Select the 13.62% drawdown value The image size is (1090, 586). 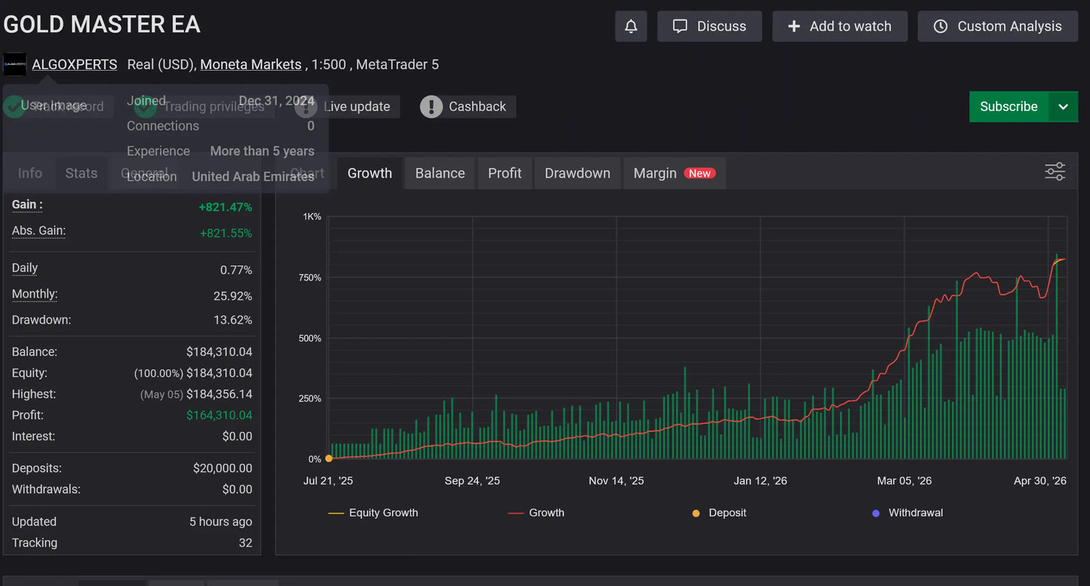[x=233, y=320]
